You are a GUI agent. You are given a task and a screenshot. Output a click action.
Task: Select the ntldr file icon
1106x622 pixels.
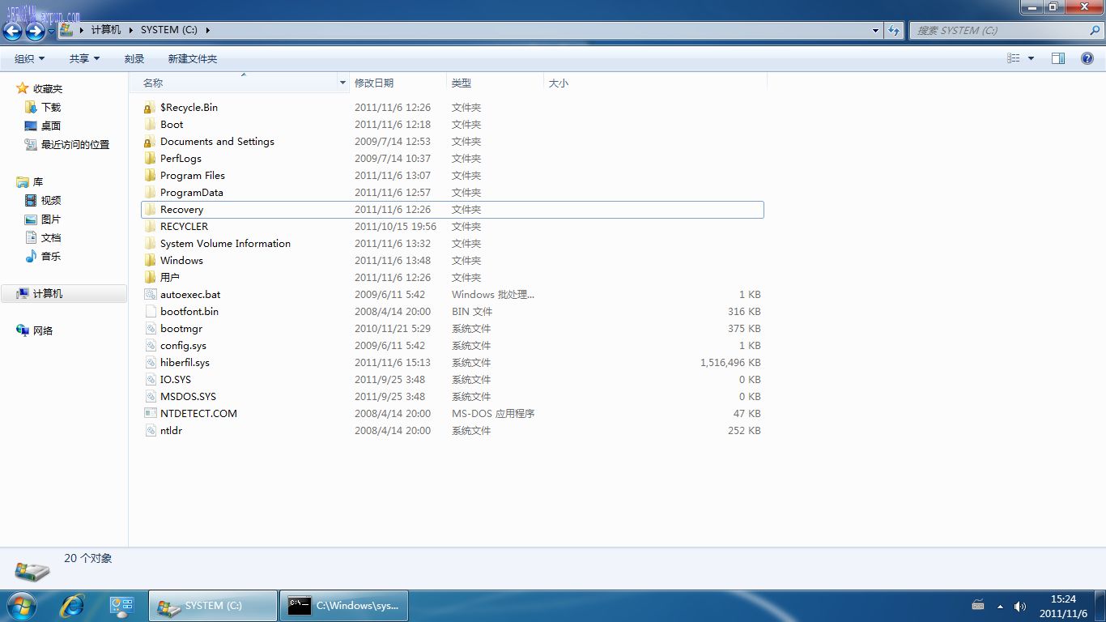click(149, 431)
